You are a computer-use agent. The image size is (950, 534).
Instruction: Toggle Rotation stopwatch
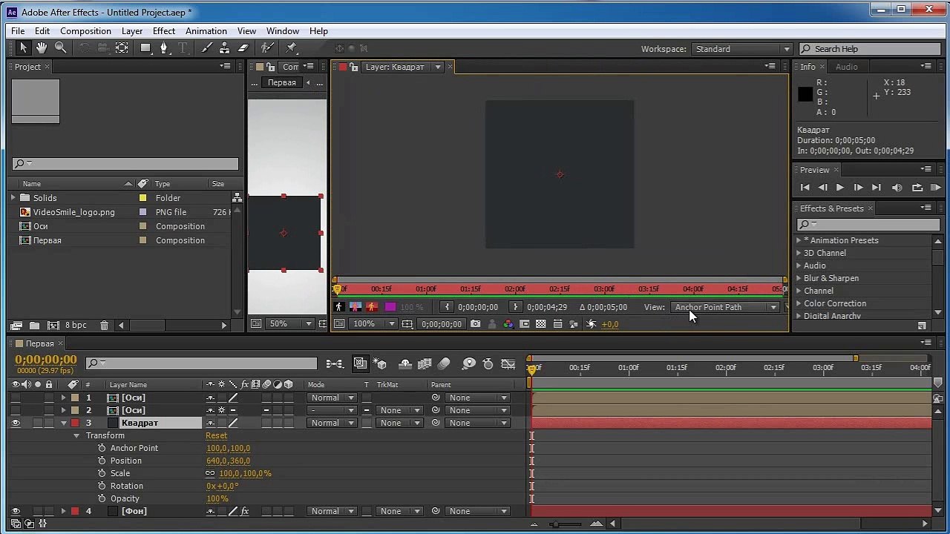pos(102,486)
